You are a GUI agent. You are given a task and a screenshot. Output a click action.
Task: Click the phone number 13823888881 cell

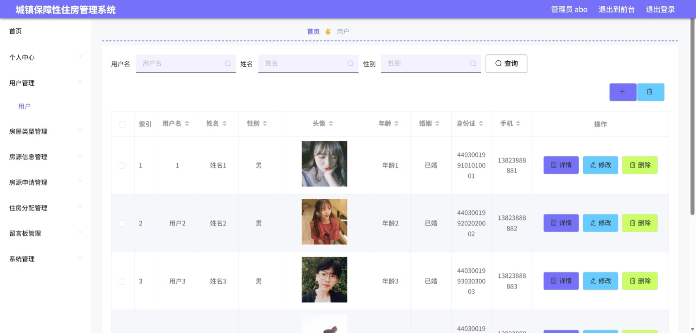point(512,165)
